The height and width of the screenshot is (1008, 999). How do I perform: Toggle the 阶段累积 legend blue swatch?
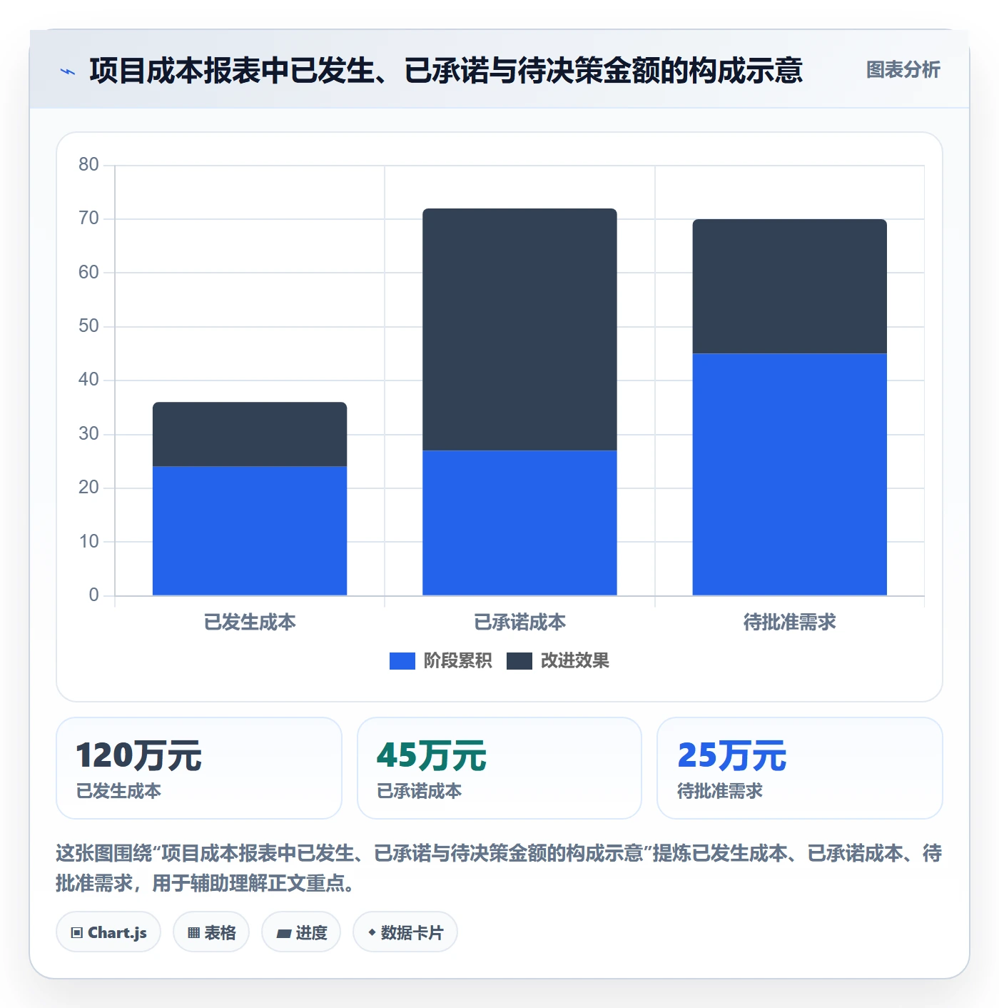click(402, 661)
